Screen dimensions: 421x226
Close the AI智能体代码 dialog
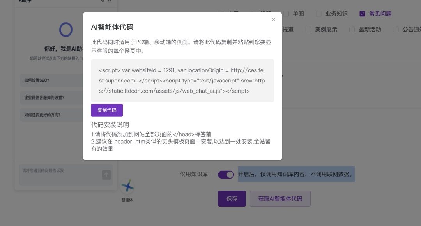click(273, 19)
